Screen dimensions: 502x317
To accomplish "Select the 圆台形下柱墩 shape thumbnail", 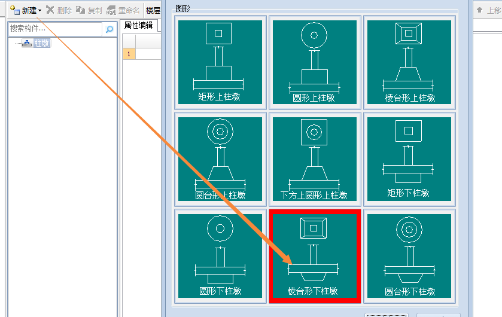I will (409, 256).
